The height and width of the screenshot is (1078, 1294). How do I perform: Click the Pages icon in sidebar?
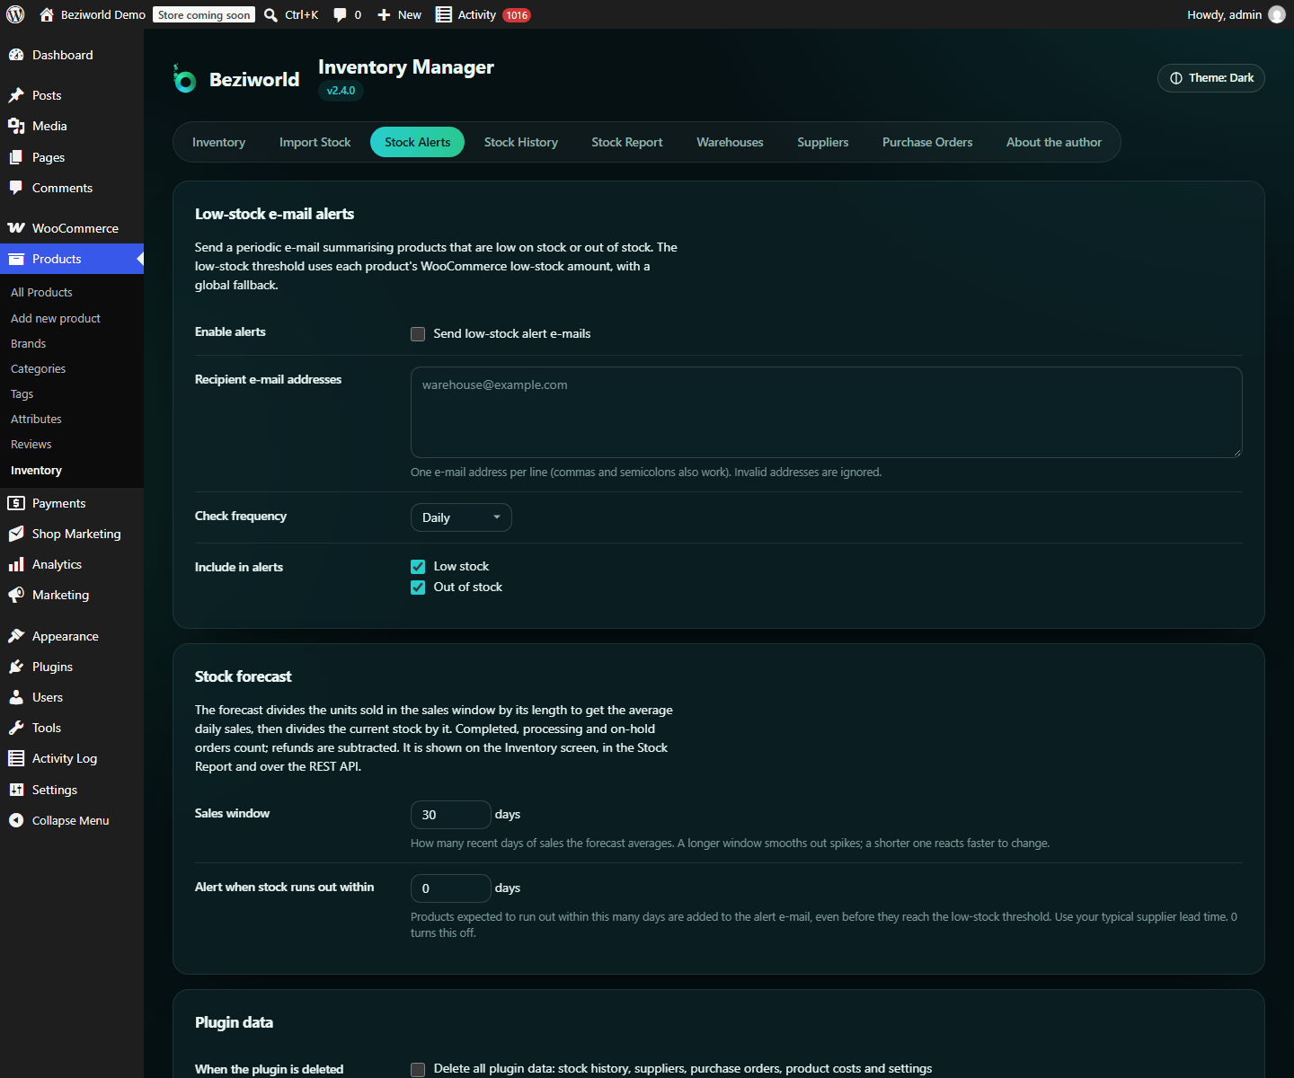16,157
